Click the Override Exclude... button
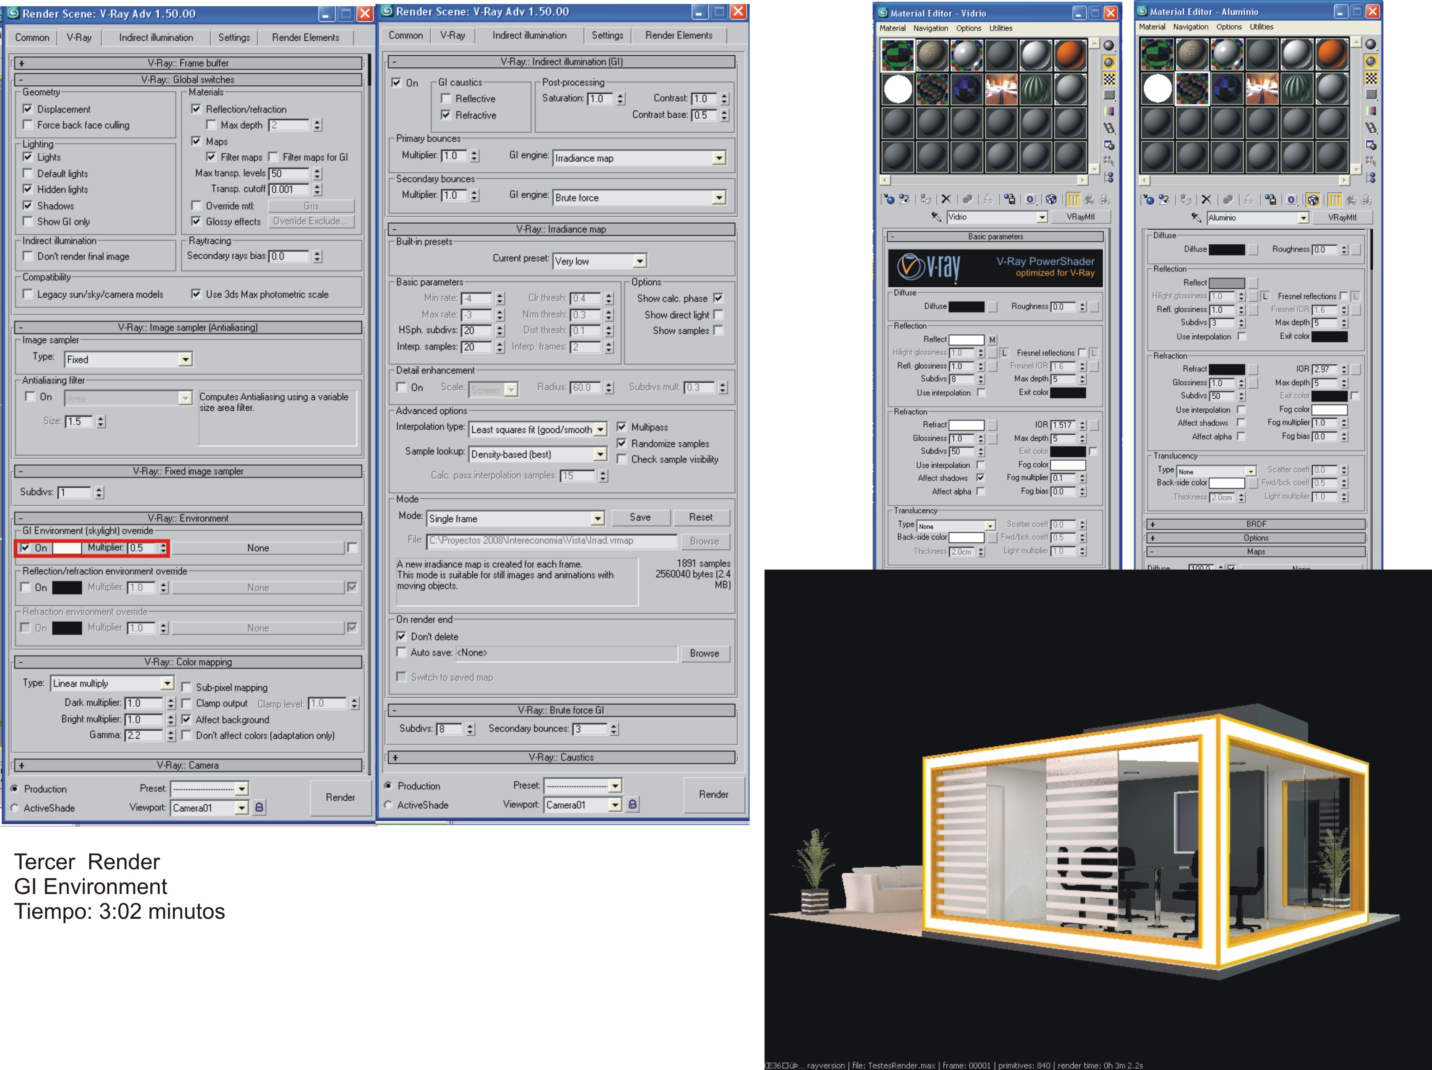 pos(311,222)
